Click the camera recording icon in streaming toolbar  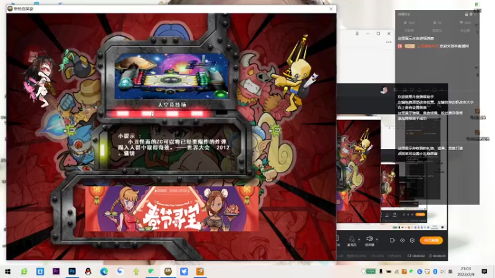pyautogui.click(x=392, y=240)
